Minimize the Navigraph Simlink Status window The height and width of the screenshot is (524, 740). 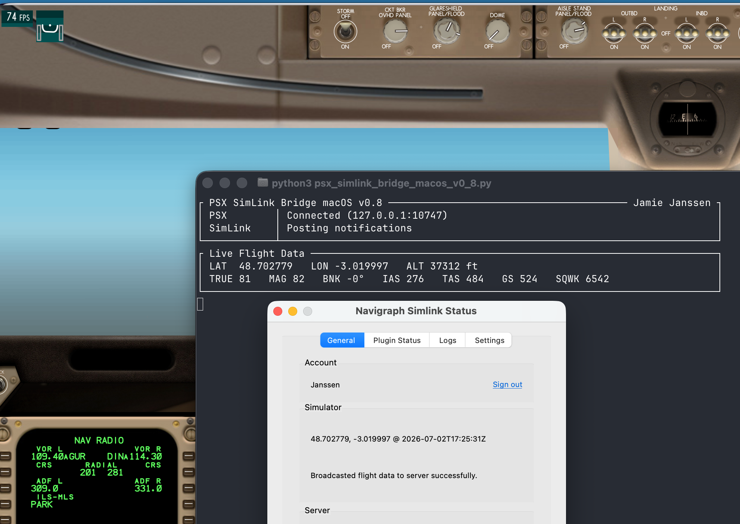click(293, 311)
